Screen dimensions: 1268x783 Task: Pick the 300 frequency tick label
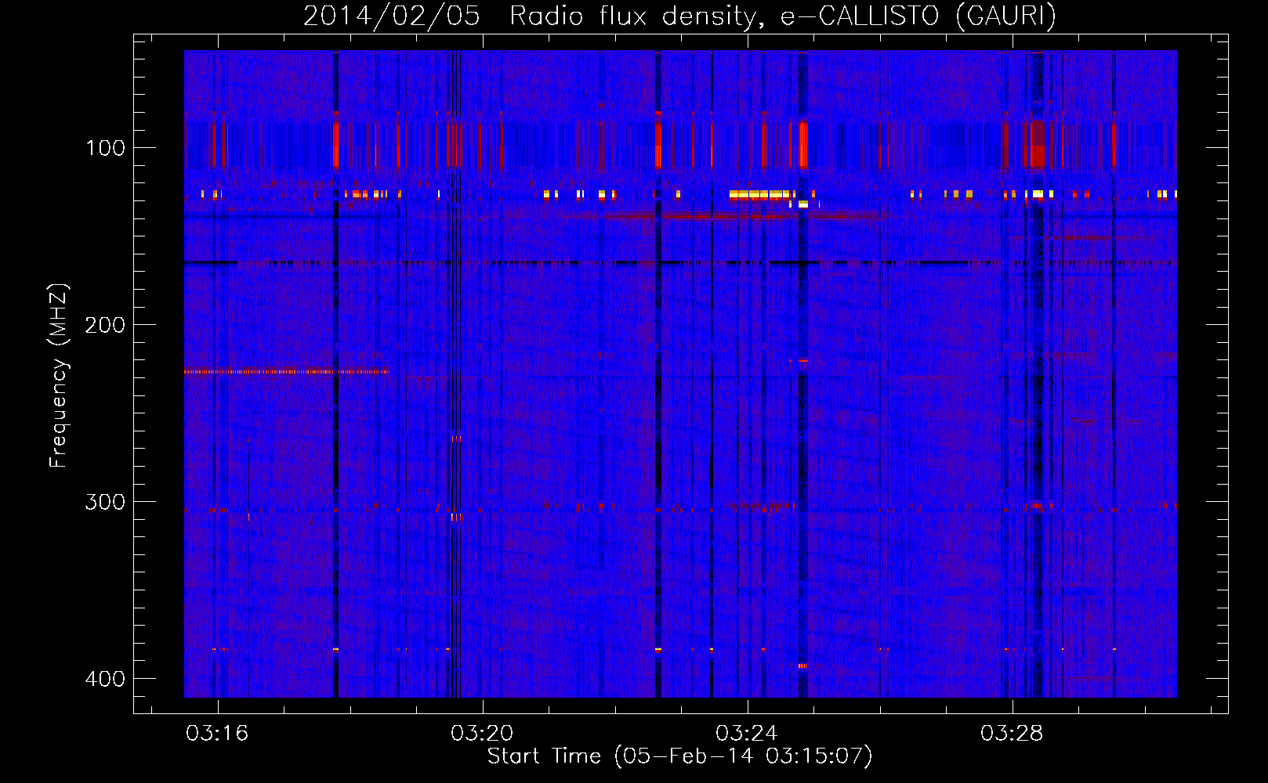(x=105, y=502)
